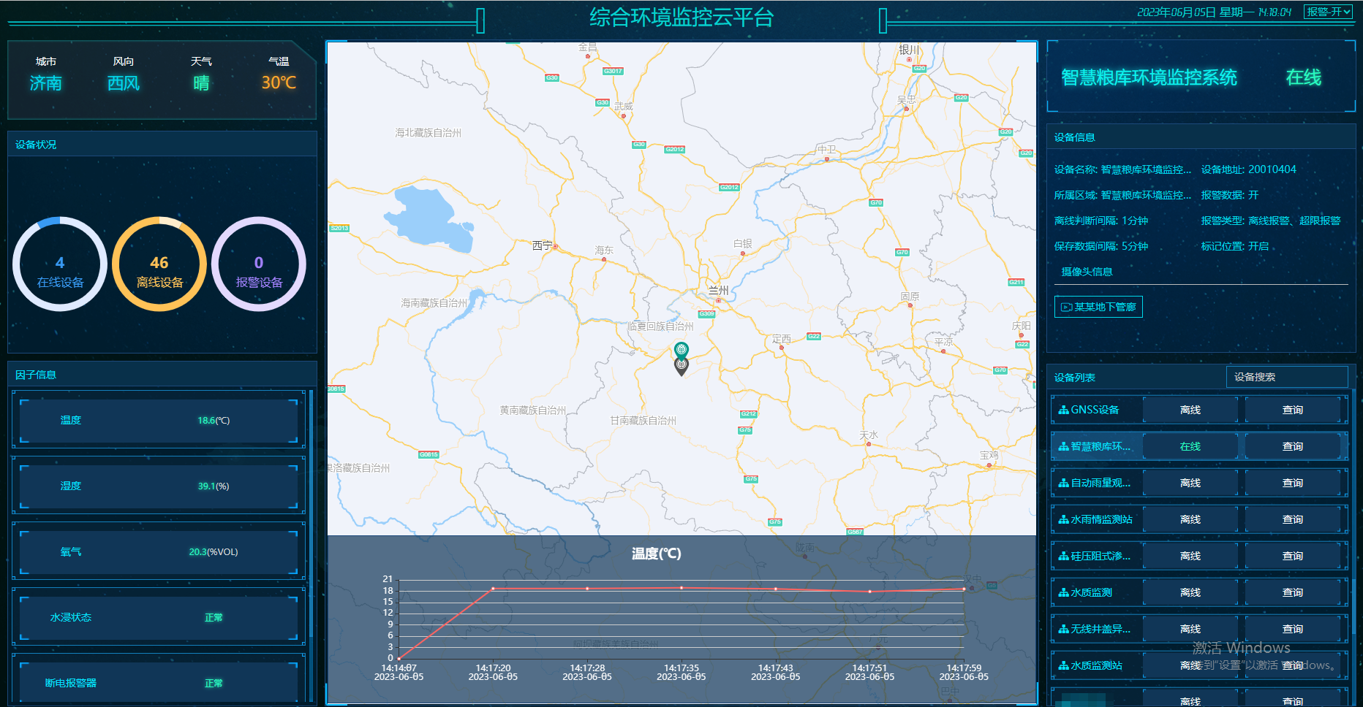Click the G0615 highway badge on map
The width and height of the screenshot is (1363, 707).
coord(428,454)
